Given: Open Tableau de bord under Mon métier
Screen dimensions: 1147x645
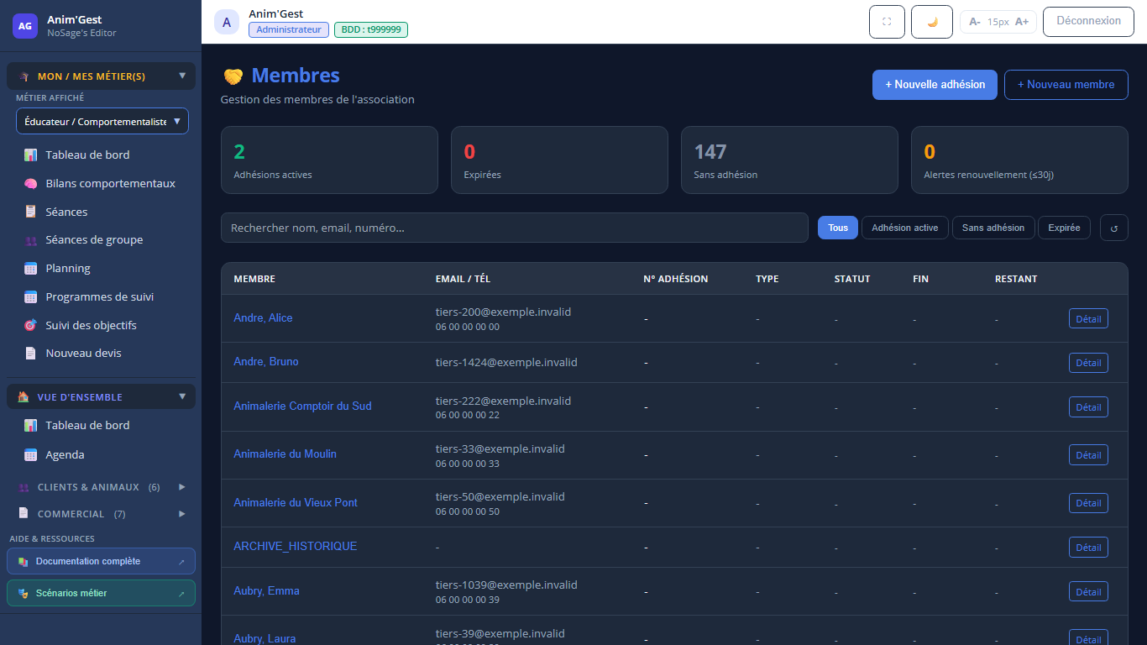Looking at the screenshot, I should coord(101,155).
